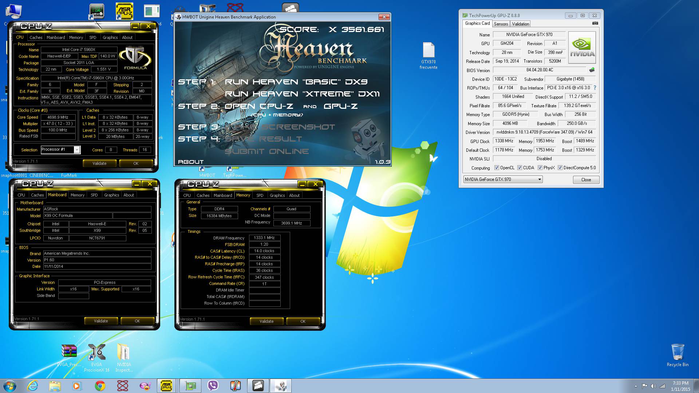699x393 pixels.
Task: Click the red atom icon in taskbar
Action: pos(123,386)
